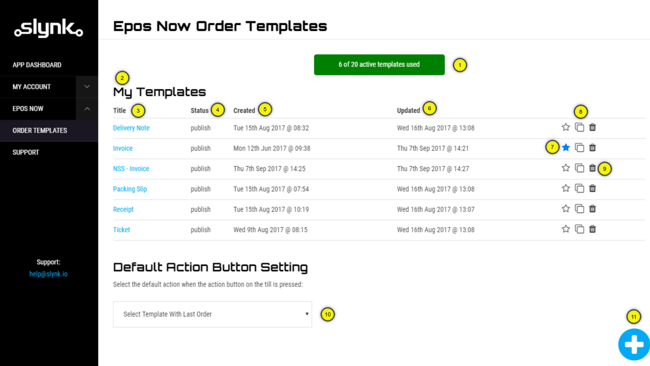Screen dimensions: 650x366
Task: Star the Receipt template
Action: click(x=565, y=209)
